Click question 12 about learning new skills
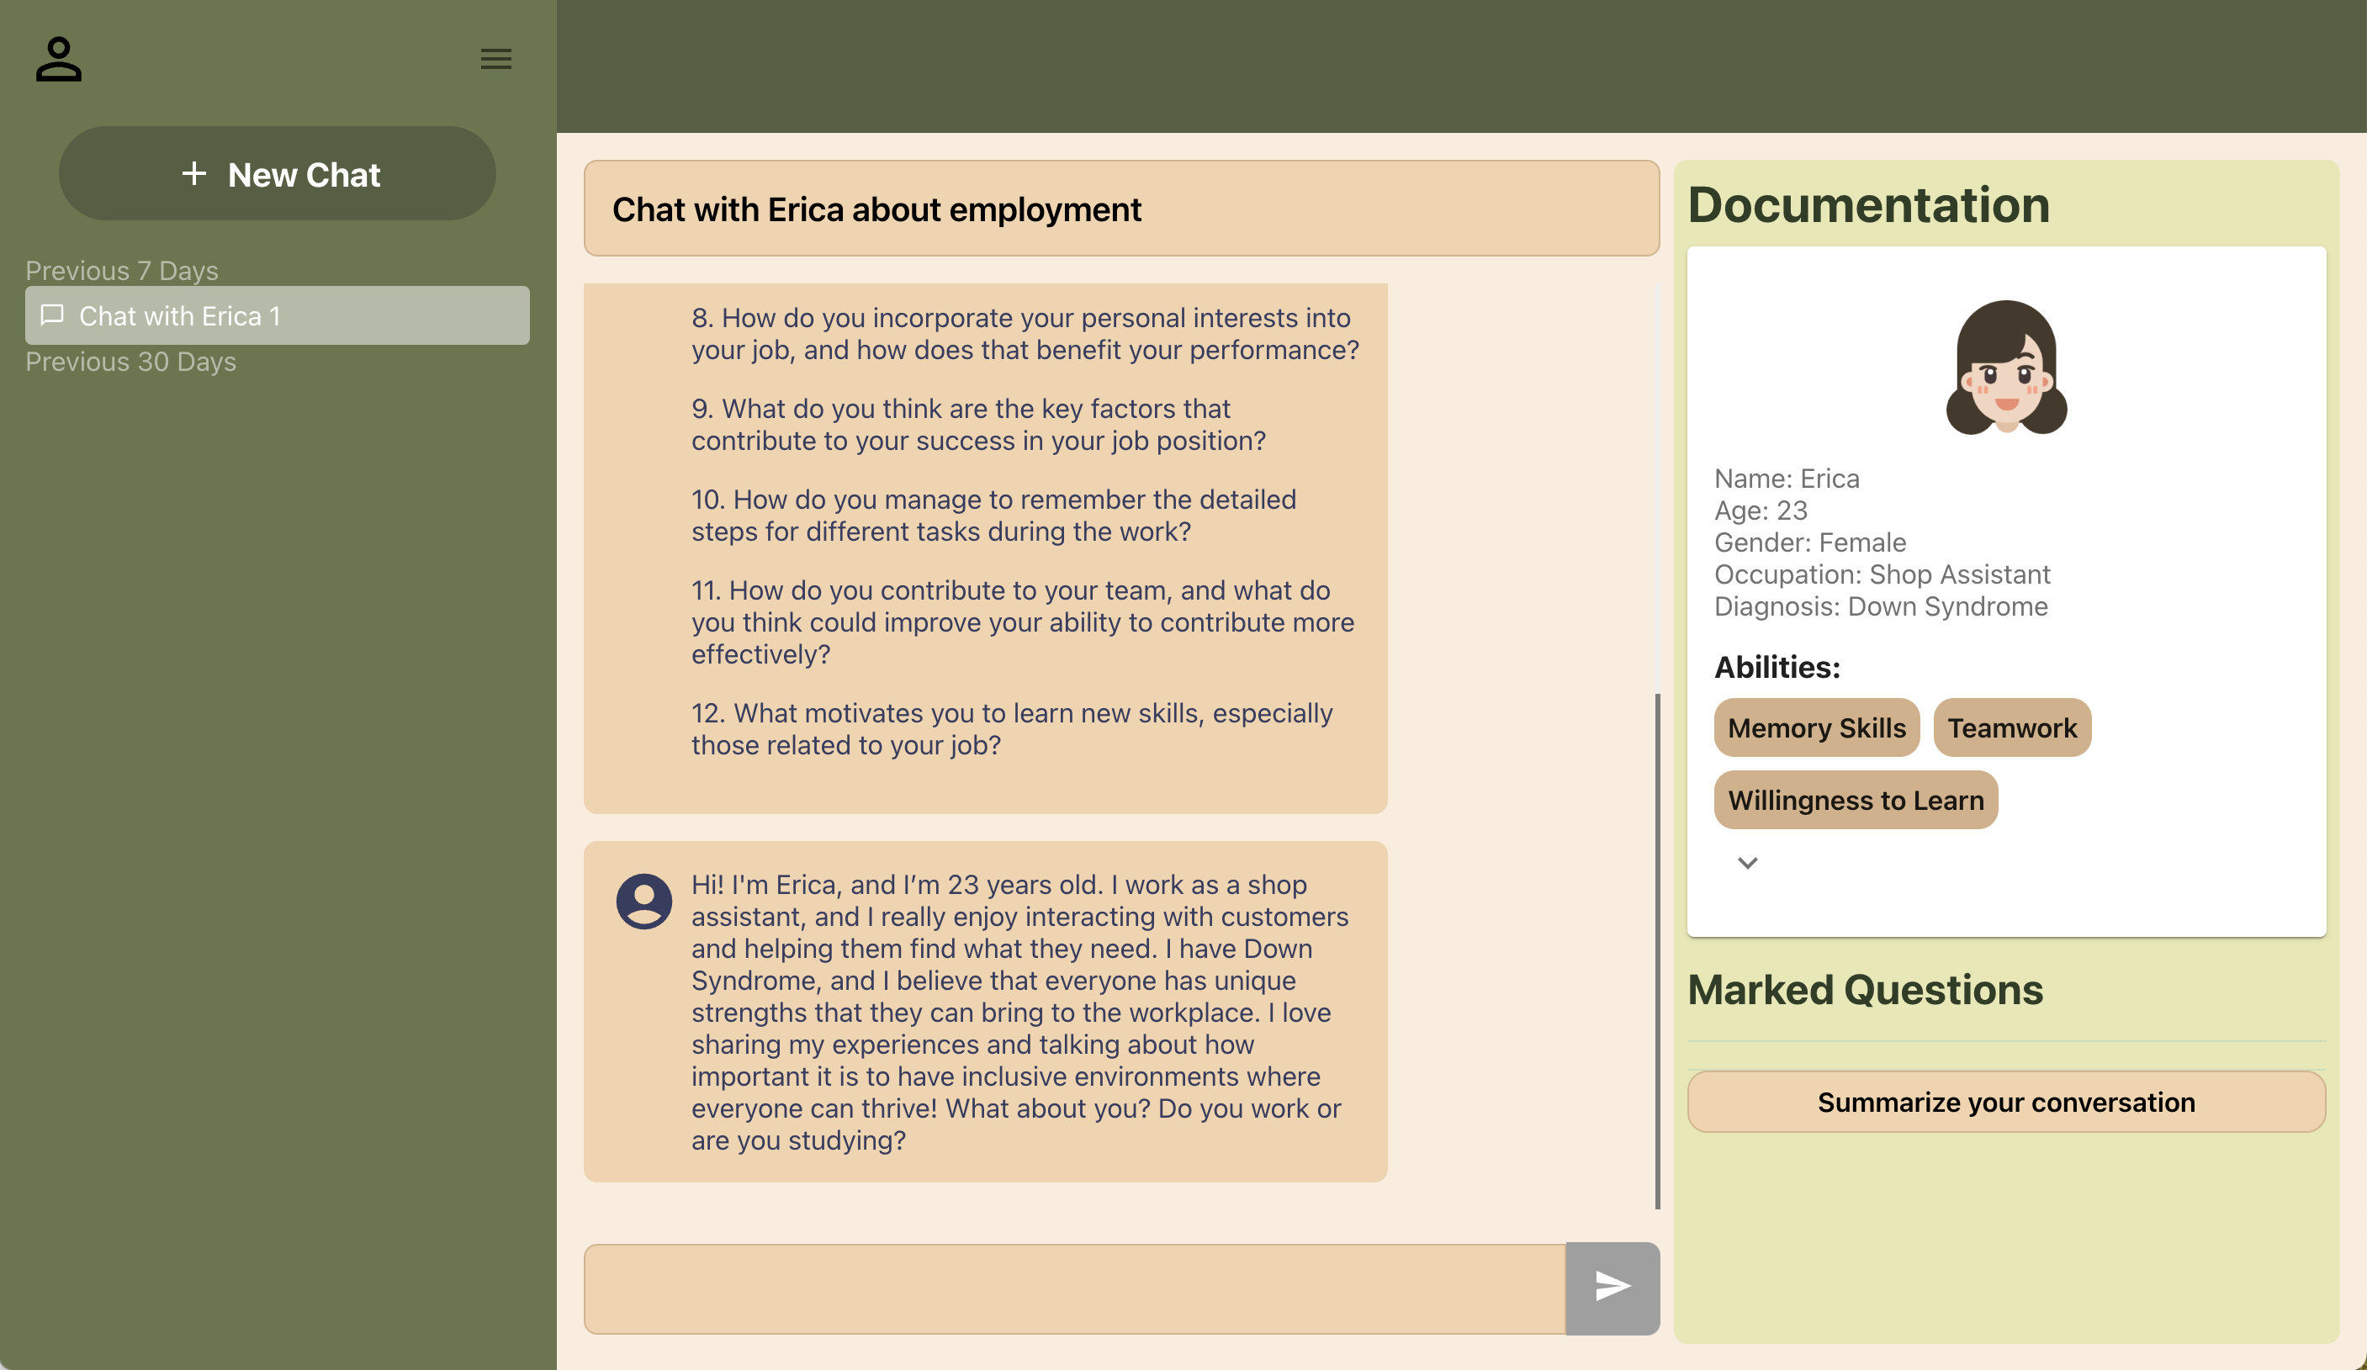Image resolution: width=2367 pixels, height=1370 pixels. 1012,728
